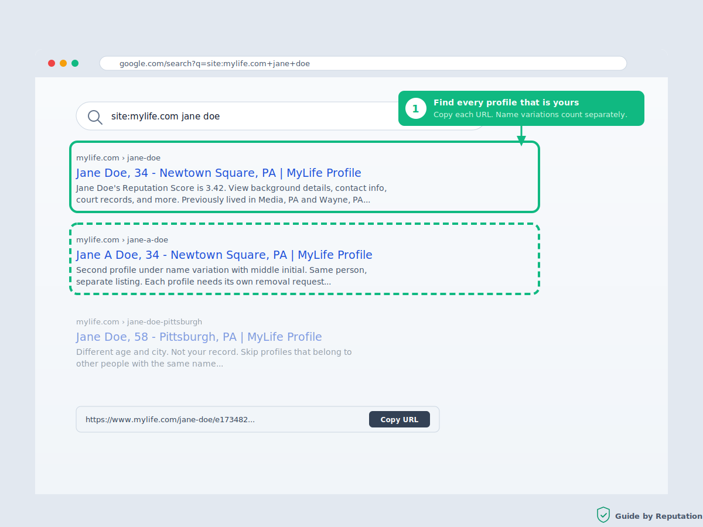Click the search box containing site:mylife.com jane doe
Screen dimensions: 703x527
[x=281, y=116]
